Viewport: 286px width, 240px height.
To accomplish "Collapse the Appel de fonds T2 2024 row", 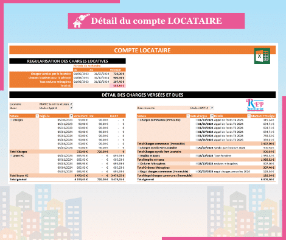I will pos(197,128).
